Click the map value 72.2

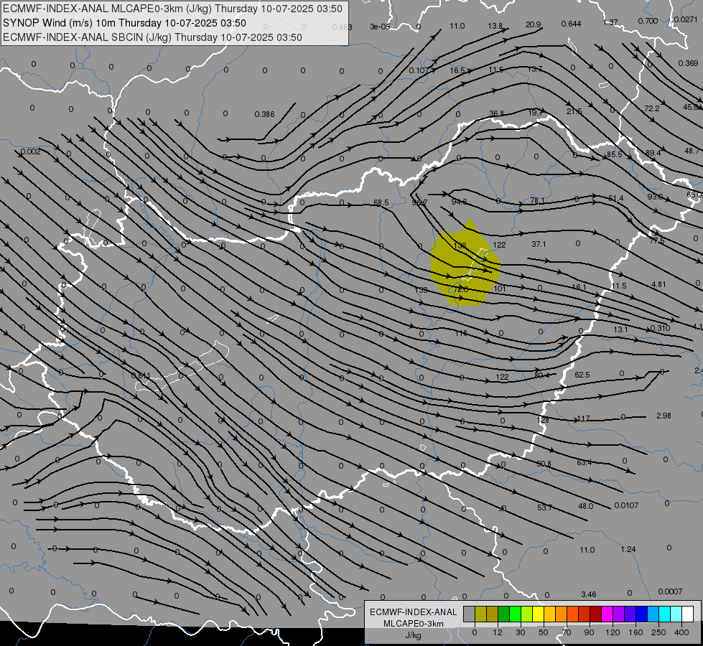pyautogui.click(x=652, y=108)
